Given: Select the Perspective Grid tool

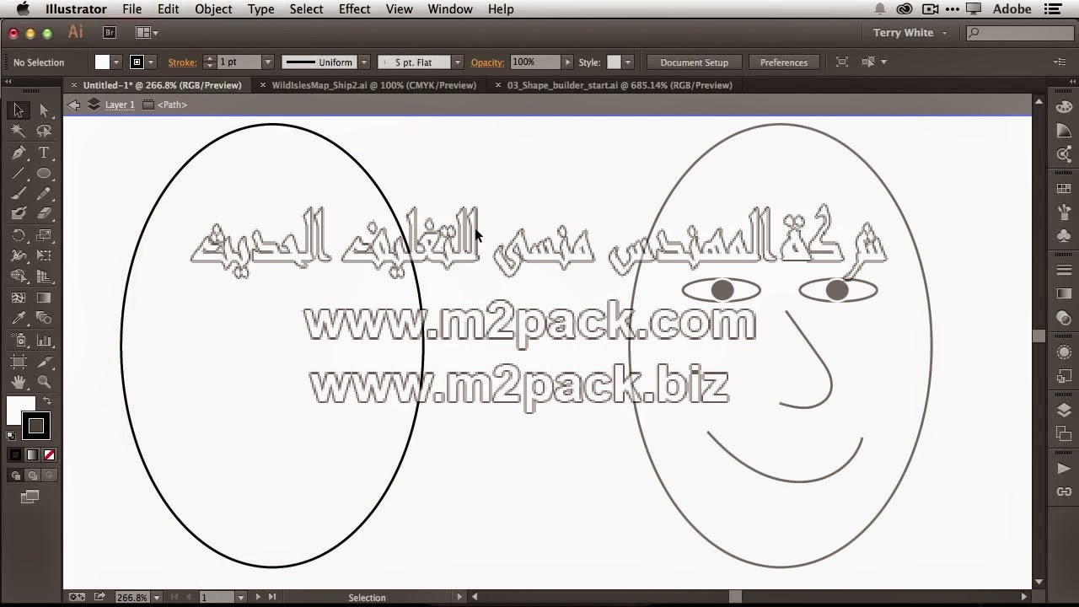Looking at the screenshot, I should 45,277.
